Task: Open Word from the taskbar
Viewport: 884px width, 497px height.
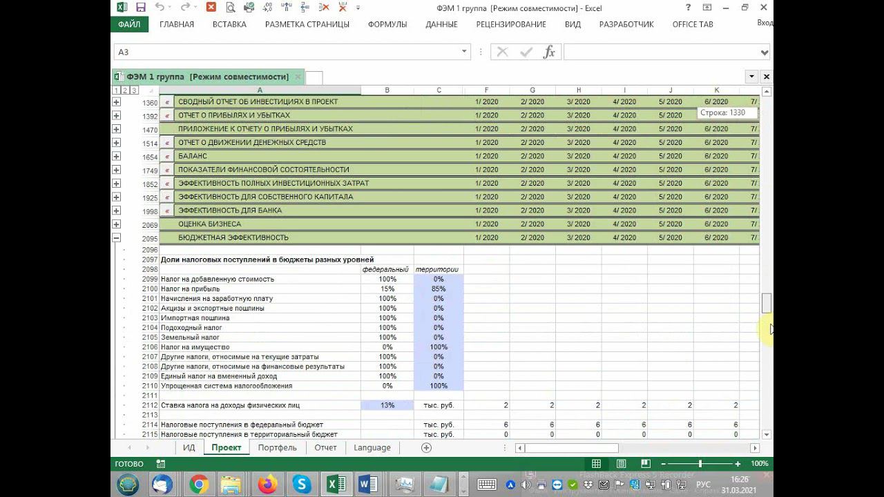Action: 368,485
